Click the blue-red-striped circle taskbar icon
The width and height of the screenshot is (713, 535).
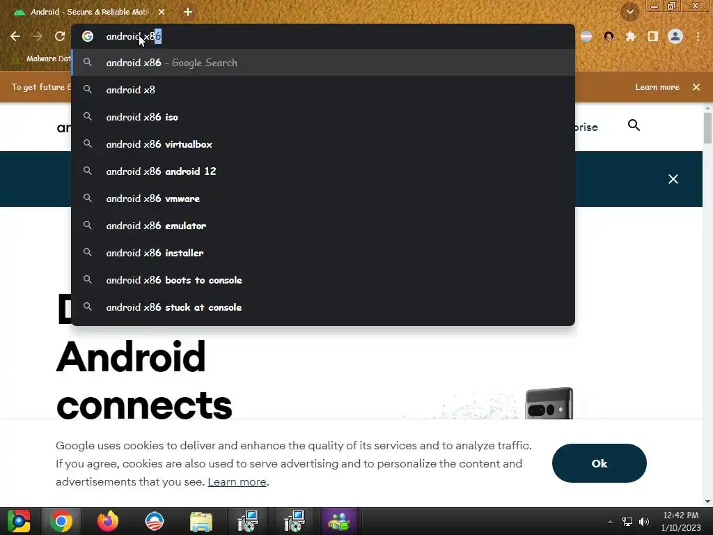155,521
